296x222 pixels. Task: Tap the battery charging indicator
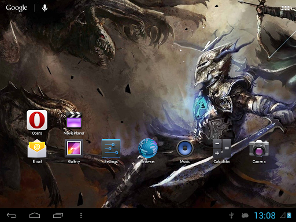tap(289, 215)
